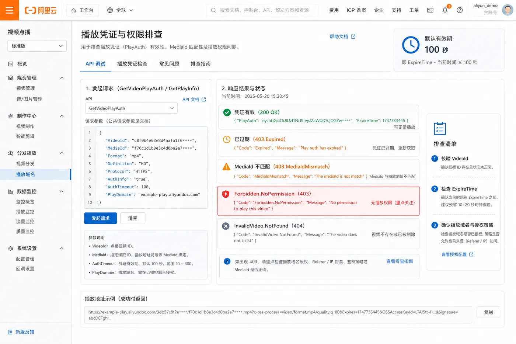Click the 概览 sidebar icon

11,64
